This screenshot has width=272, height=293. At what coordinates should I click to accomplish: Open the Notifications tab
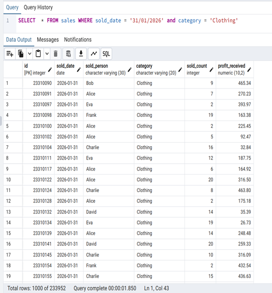click(x=78, y=40)
